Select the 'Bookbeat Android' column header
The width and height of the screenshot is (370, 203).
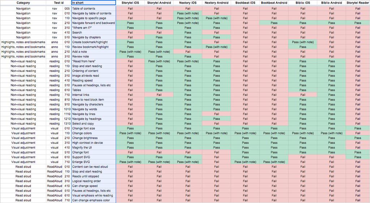pyautogui.click(x=274, y=3)
